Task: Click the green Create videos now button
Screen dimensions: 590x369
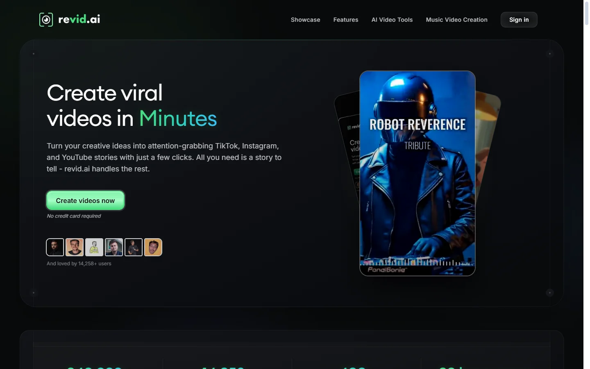Action: click(x=85, y=200)
